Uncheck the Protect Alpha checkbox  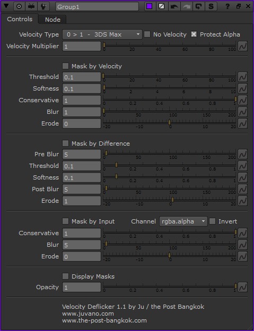[194, 34]
